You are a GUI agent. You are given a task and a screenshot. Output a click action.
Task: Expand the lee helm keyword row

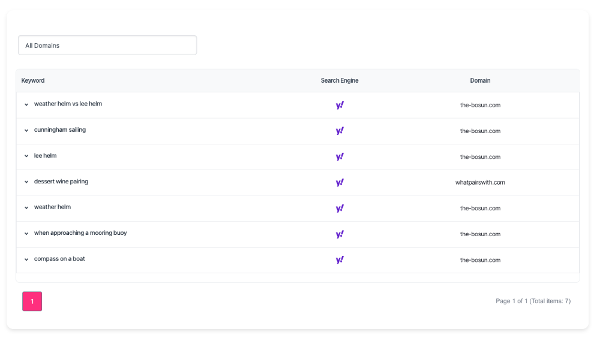coord(26,156)
